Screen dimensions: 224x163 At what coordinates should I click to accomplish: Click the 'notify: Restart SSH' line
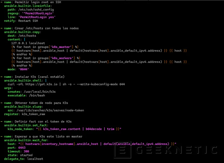[x=21, y=21]
